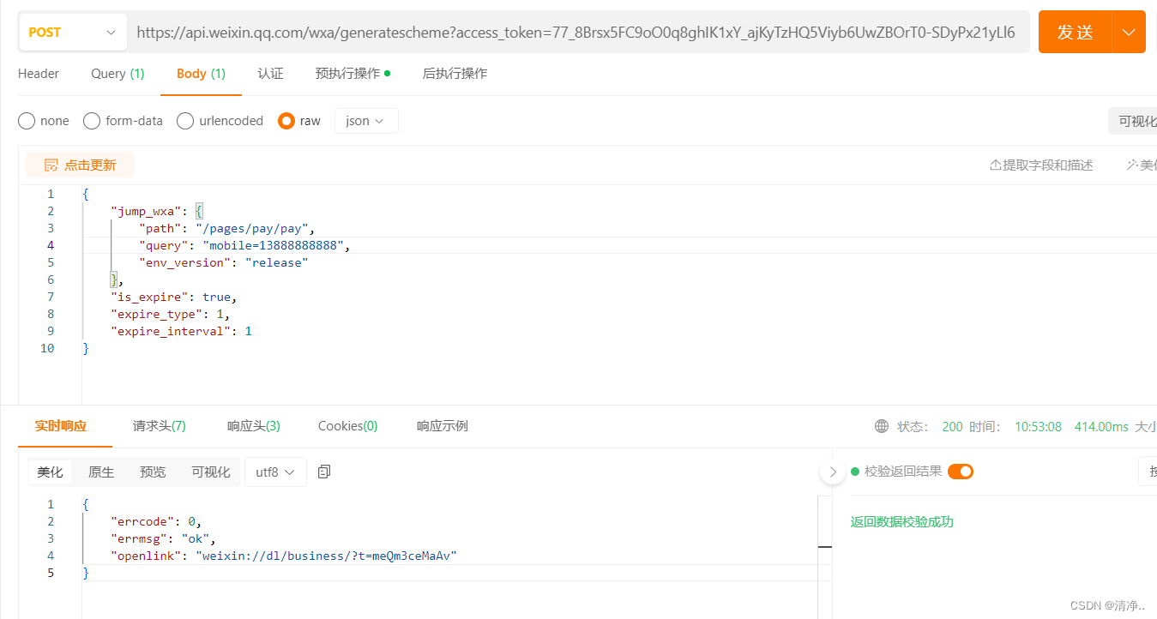
Task: Click the 返回数据校验成功 message
Action: (901, 521)
